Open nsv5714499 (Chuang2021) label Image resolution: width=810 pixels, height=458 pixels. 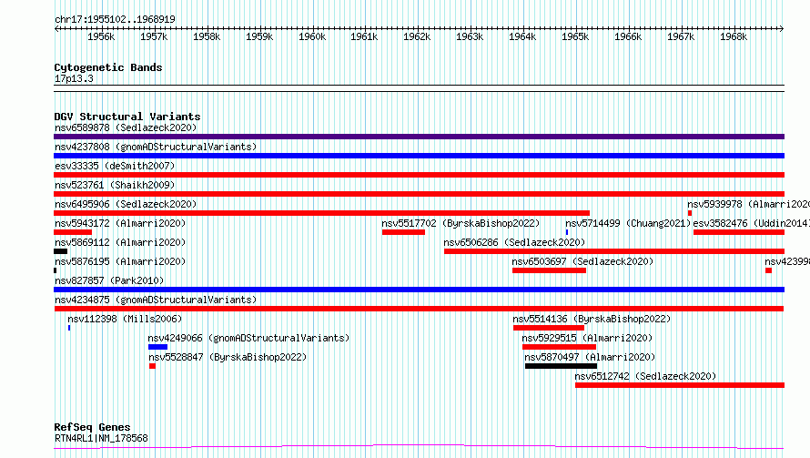[x=628, y=223]
